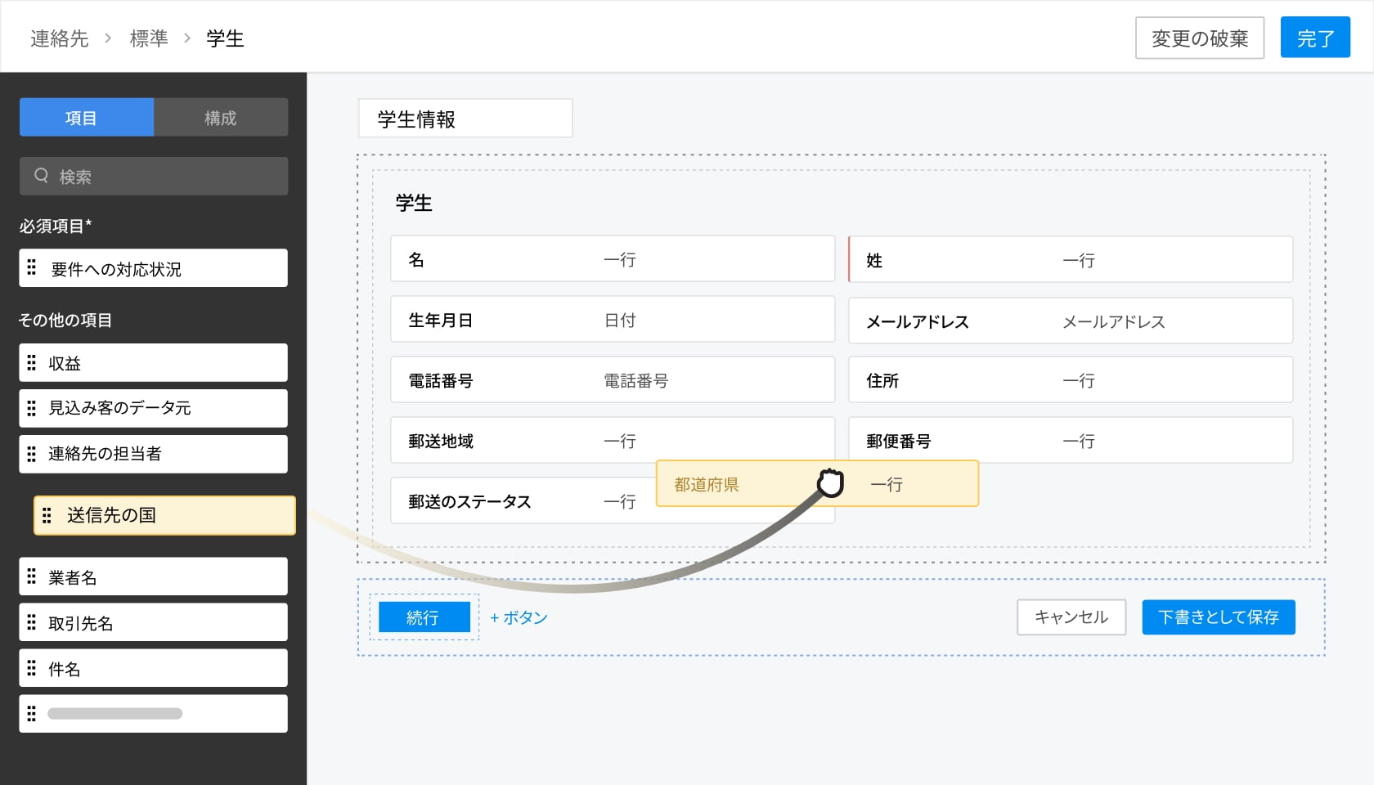Go to the 標準 breadcrumb

pyautogui.click(x=149, y=38)
